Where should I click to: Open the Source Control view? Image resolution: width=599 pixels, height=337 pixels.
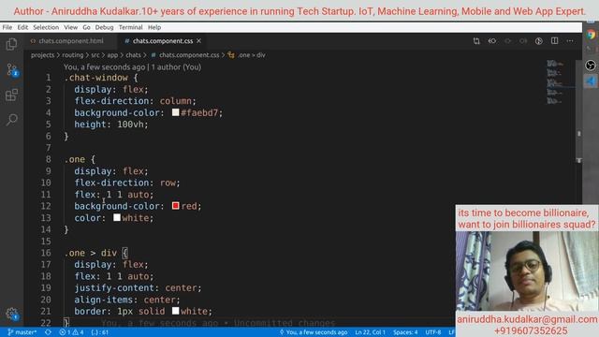click(x=12, y=70)
